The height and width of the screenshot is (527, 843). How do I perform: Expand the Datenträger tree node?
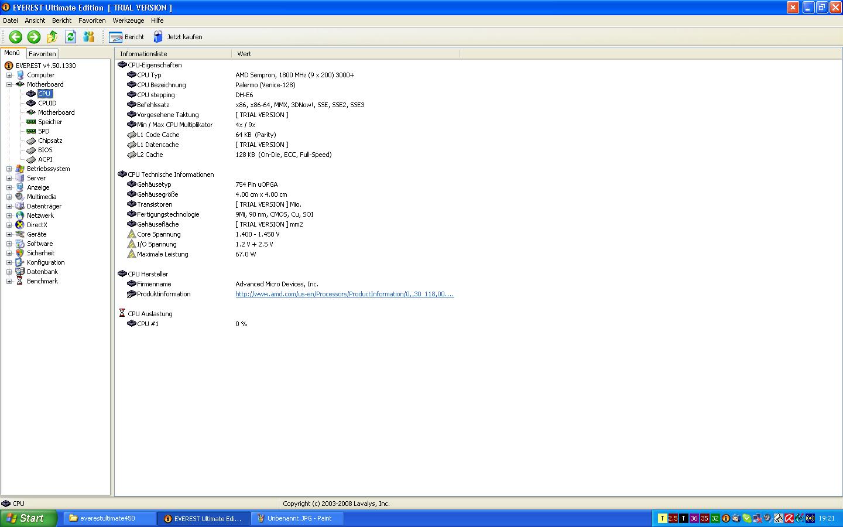click(9, 206)
